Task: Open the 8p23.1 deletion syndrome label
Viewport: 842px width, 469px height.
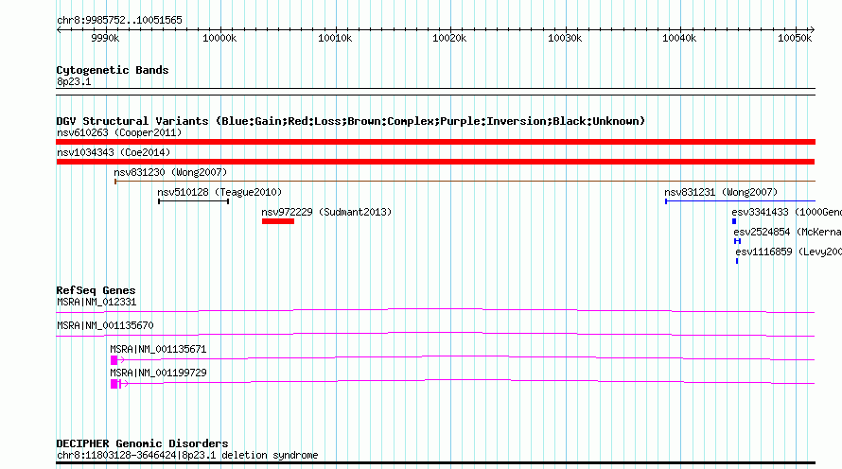Action: coord(187,455)
